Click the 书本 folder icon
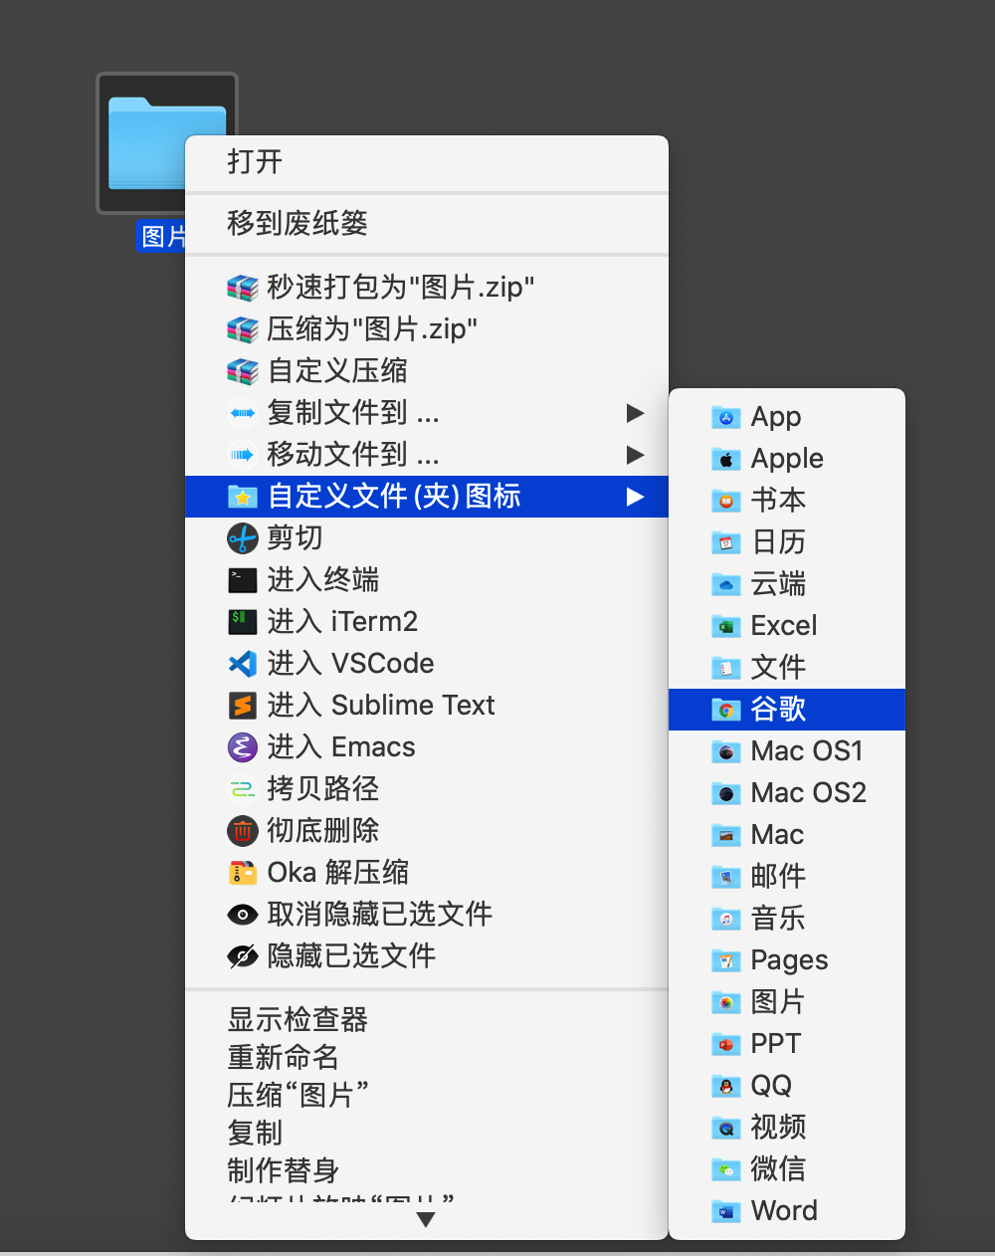The height and width of the screenshot is (1256, 995). pos(726,501)
